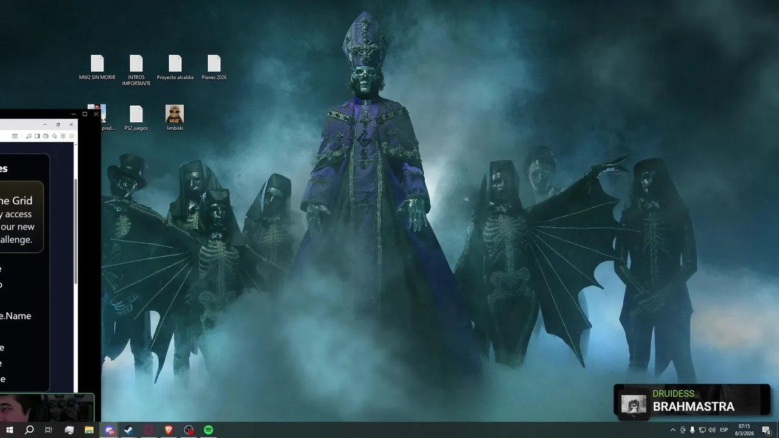
Task: Open the browser wallet icon
Action: (46, 136)
